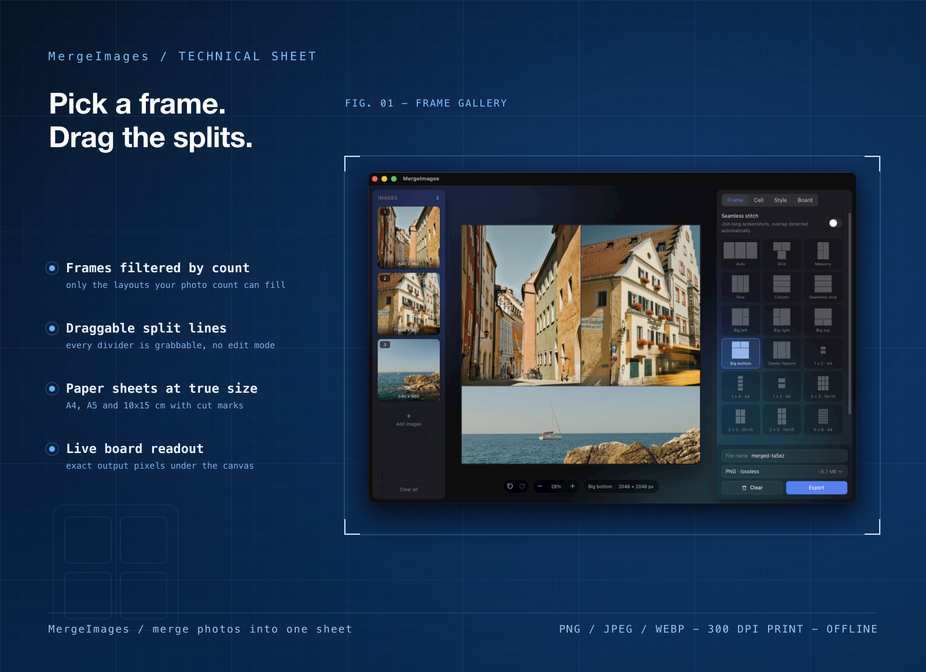Open the Style tab

pyautogui.click(x=780, y=200)
